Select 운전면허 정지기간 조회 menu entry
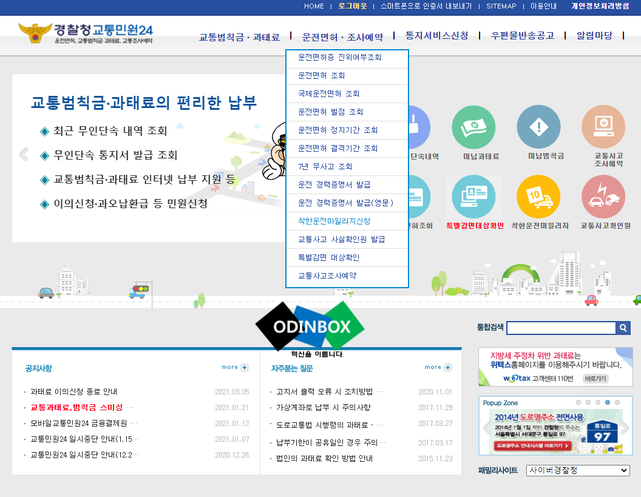 (347, 130)
